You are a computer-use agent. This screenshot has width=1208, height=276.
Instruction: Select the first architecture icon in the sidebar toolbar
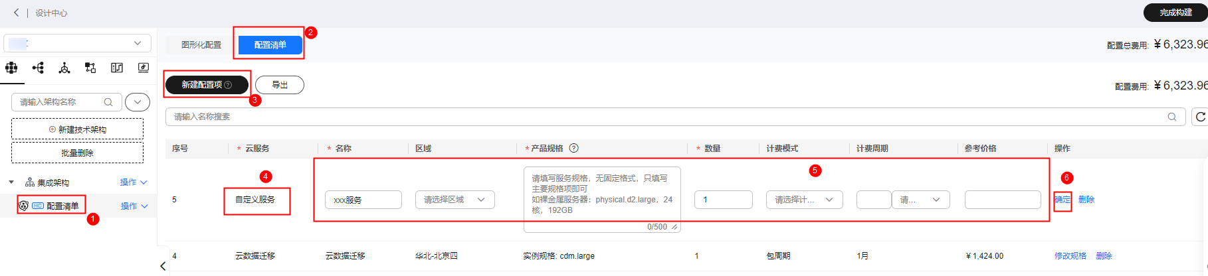click(11, 68)
